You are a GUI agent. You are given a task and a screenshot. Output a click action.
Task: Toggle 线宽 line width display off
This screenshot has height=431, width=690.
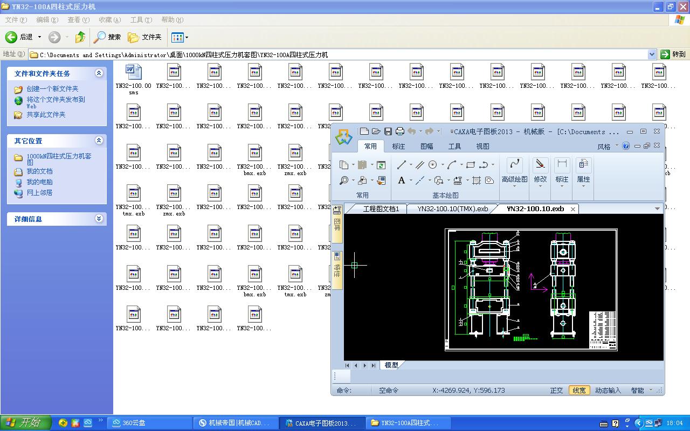point(579,390)
